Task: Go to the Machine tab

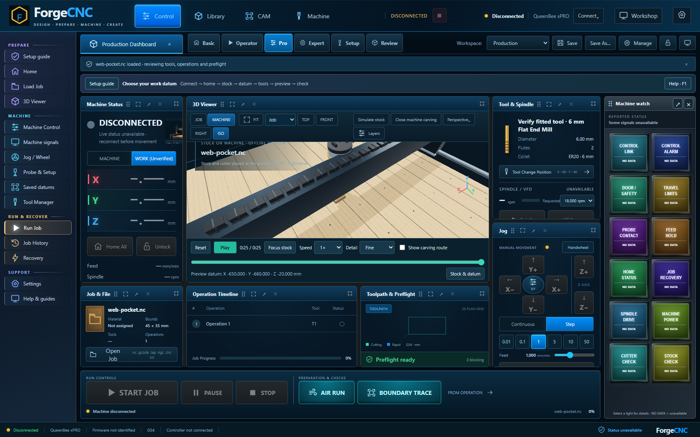Action: point(312,16)
